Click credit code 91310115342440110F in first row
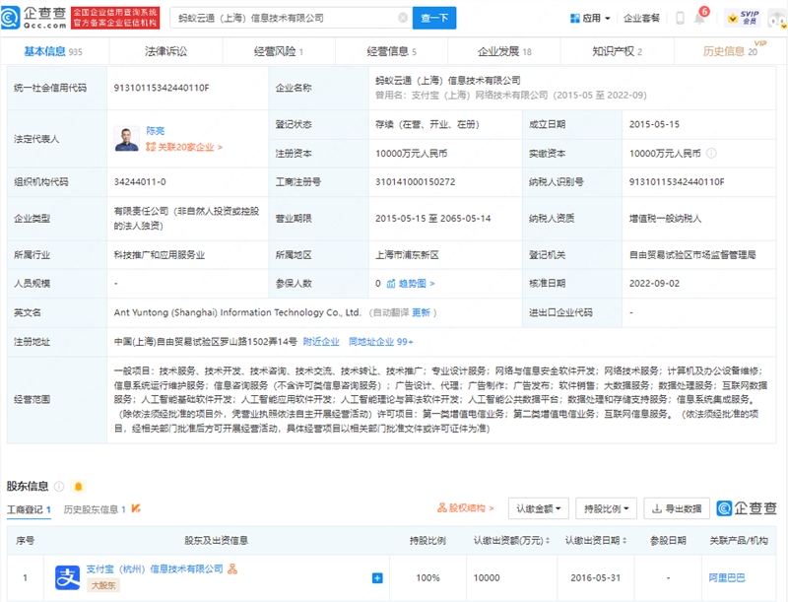This screenshot has width=788, height=602. point(162,88)
